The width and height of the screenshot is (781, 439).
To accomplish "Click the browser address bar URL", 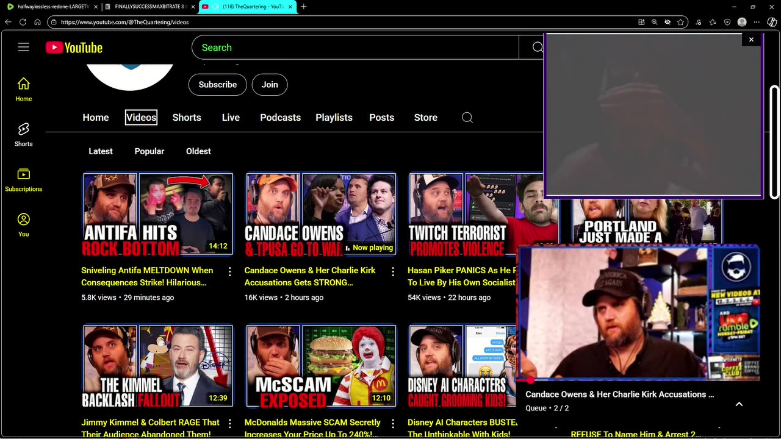I will point(125,22).
